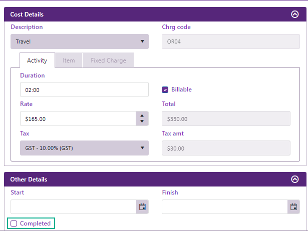308x233 pixels.
Task: Click the Total field showing $330.00
Action: pyautogui.click(x=226, y=119)
